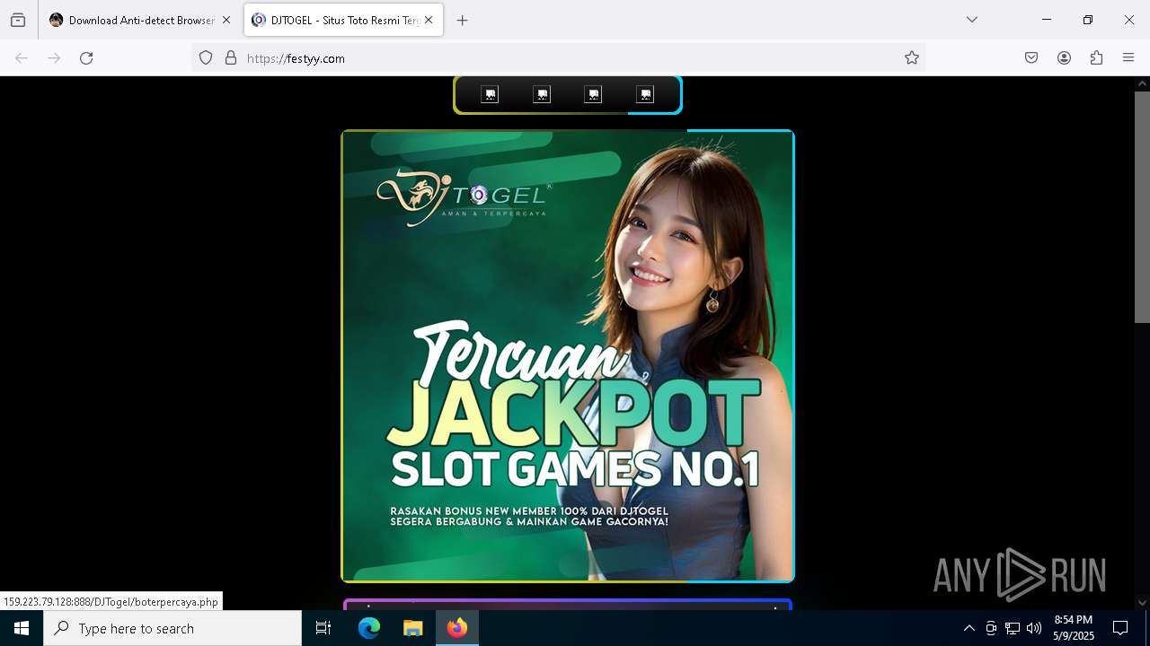Expand the list all tabs dropdown

coord(972,20)
